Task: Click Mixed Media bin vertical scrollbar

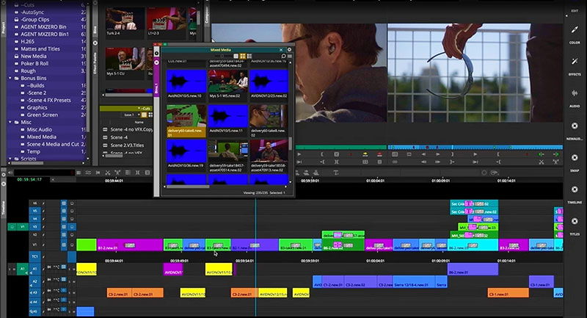Action: pos(290,143)
